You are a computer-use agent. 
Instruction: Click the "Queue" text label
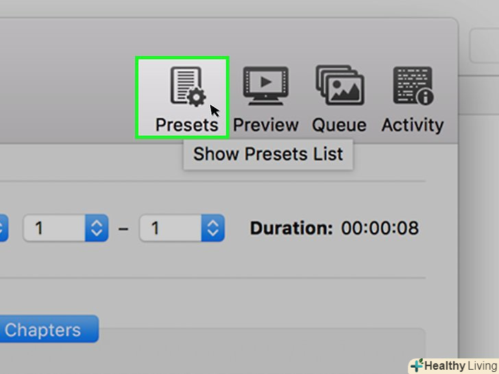coord(339,125)
